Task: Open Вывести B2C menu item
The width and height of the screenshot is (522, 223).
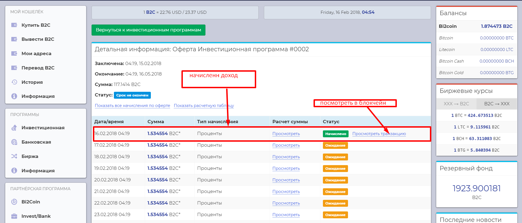Action: click(38, 39)
